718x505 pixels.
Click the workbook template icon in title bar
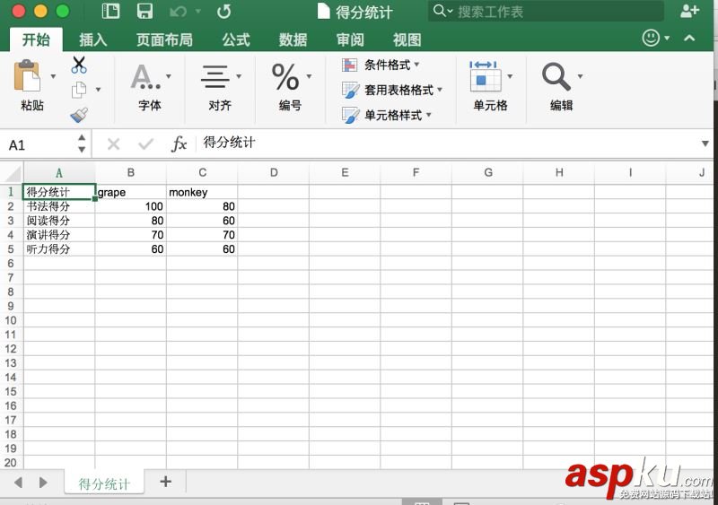pyautogui.click(x=110, y=11)
